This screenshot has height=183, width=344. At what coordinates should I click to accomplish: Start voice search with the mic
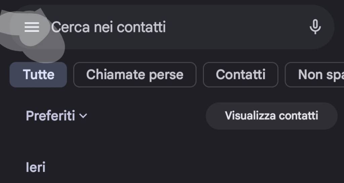(x=315, y=27)
